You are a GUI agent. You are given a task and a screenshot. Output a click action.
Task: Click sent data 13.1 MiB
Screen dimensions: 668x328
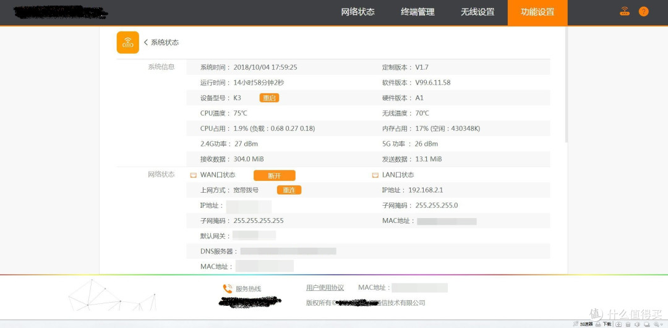pos(429,159)
